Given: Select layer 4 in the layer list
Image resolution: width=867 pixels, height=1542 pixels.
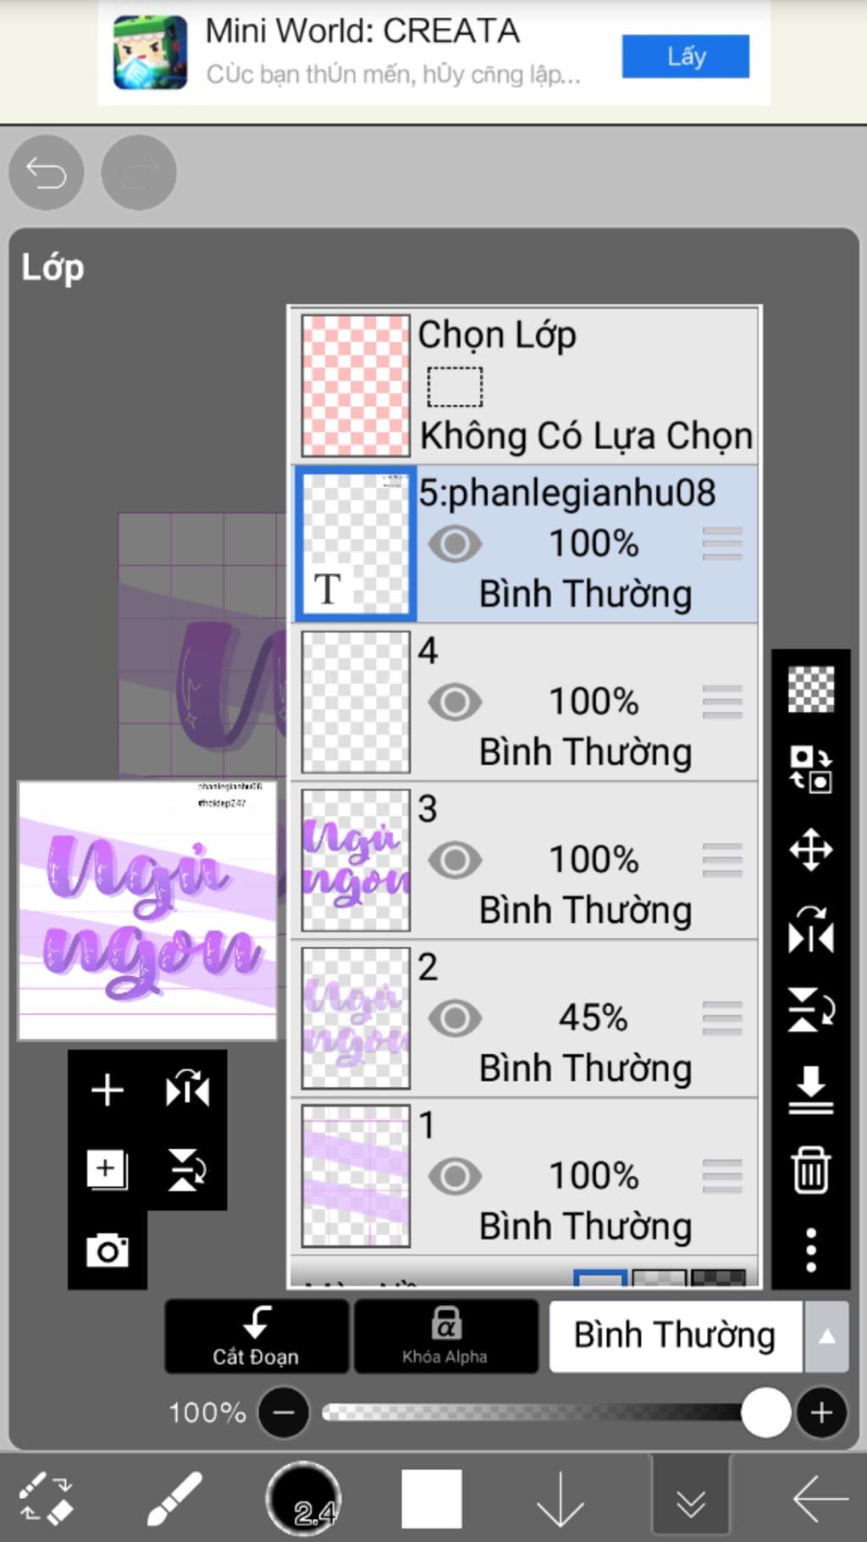Looking at the screenshot, I should pos(525,702).
